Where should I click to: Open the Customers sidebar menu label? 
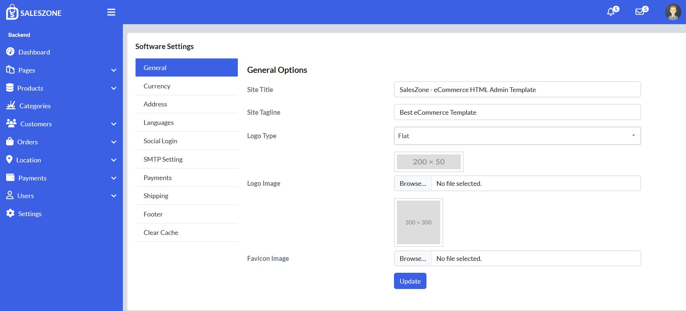click(36, 124)
